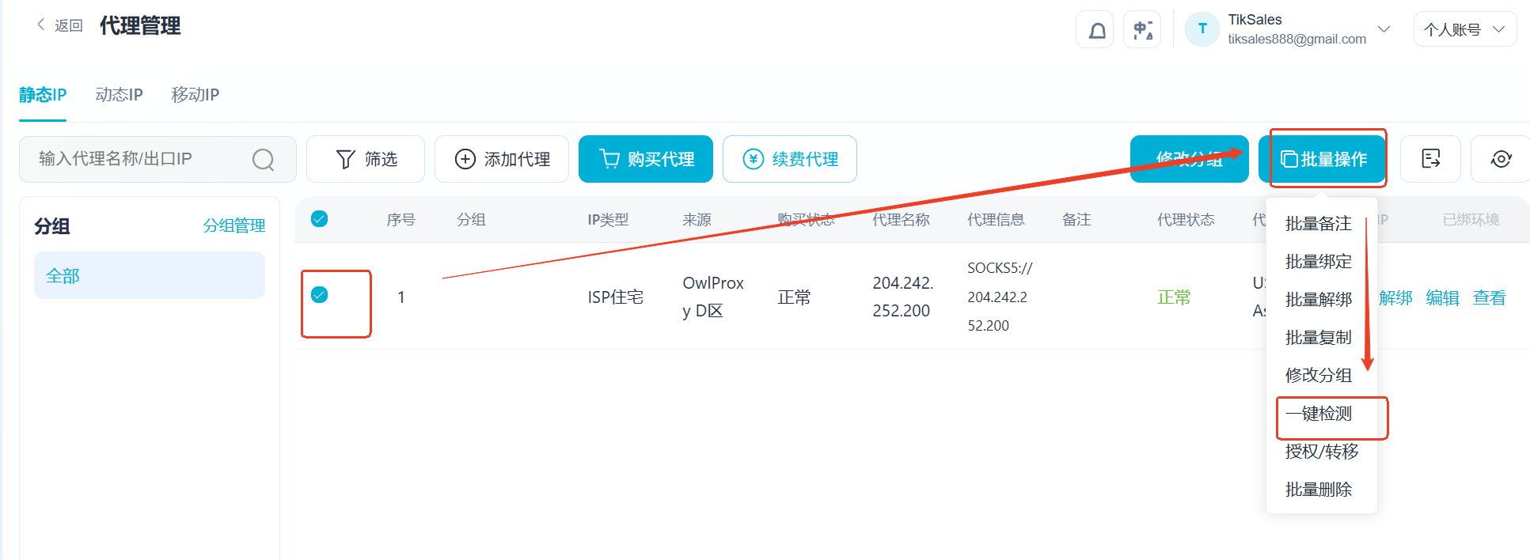Click the export list icon button

(x=1431, y=159)
